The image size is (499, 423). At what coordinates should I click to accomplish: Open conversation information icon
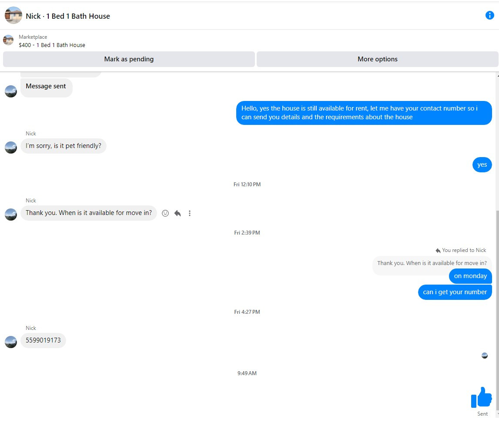[x=489, y=16]
